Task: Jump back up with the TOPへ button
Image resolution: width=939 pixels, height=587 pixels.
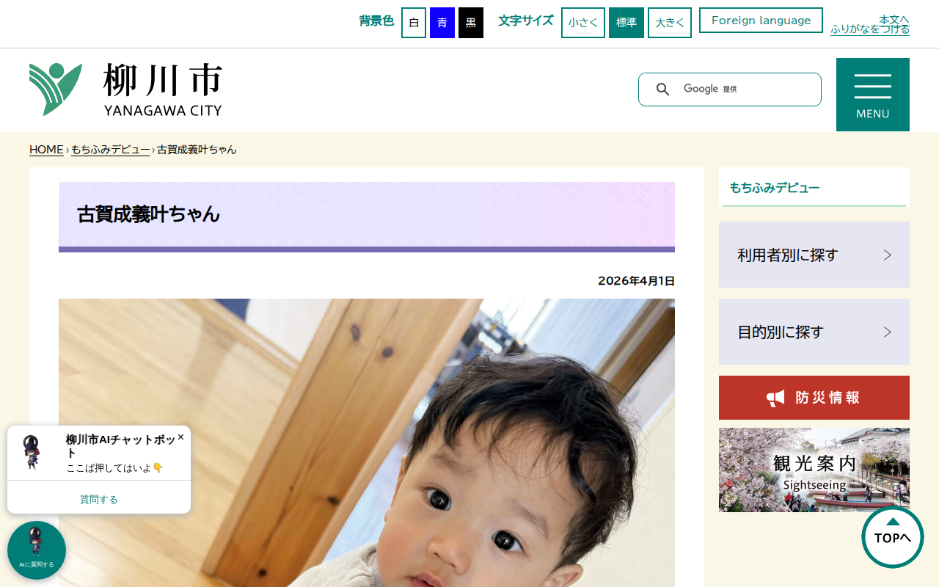Action: click(x=893, y=537)
